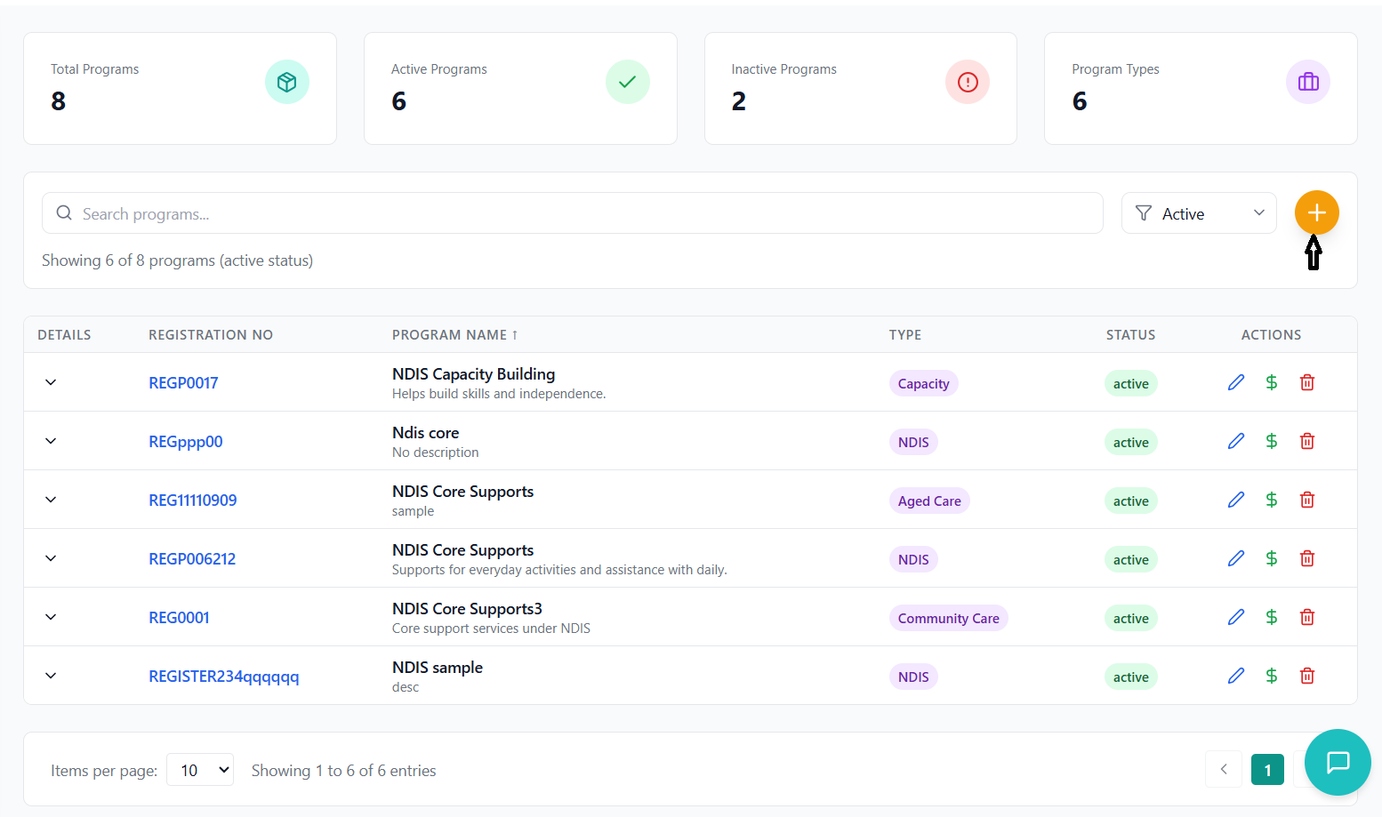Image resolution: width=1382 pixels, height=817 pixels.
Task: Open pricing dollar icon for REGppp00
Action: tap(1272, 441)
